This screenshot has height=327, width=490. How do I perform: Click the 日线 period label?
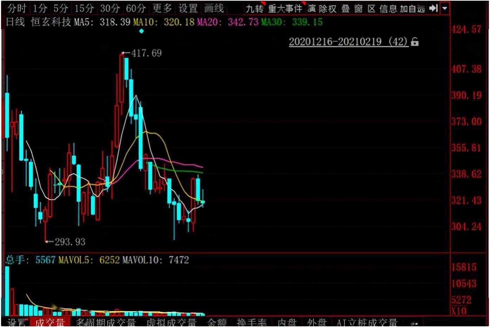tap(15, 22)
